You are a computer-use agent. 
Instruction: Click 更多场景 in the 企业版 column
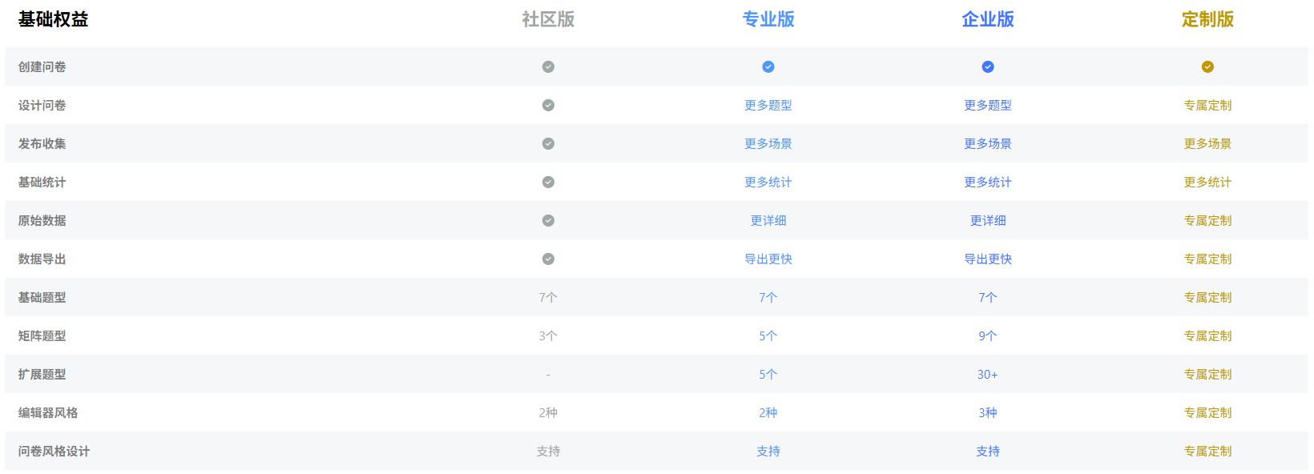pyautogui.click(x=987, y=143)
